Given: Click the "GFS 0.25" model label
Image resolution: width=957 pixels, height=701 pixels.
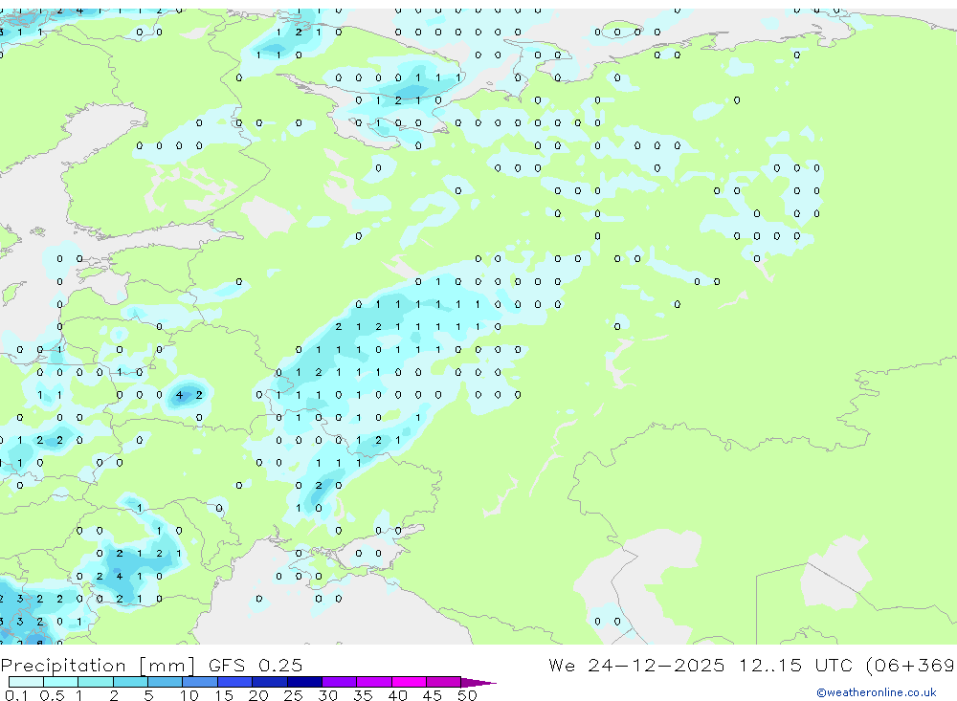Looking at the screenshot, I should (256, 665).
